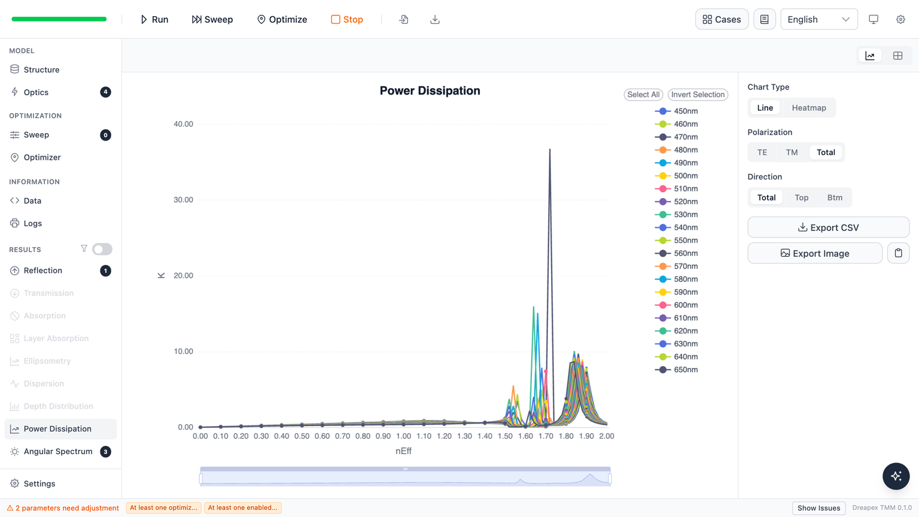Click the Export CSV button
919x517 pixels.
(828, 227)
